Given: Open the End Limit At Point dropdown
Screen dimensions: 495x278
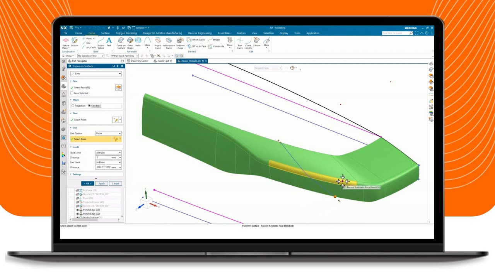Looking at the screenshot, I should (x=108, y=163).
